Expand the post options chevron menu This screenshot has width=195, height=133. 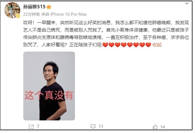coord(187,3)
